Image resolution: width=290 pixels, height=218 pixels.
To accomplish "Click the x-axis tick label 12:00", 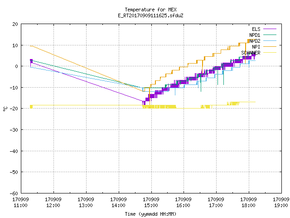I will 53,205.
